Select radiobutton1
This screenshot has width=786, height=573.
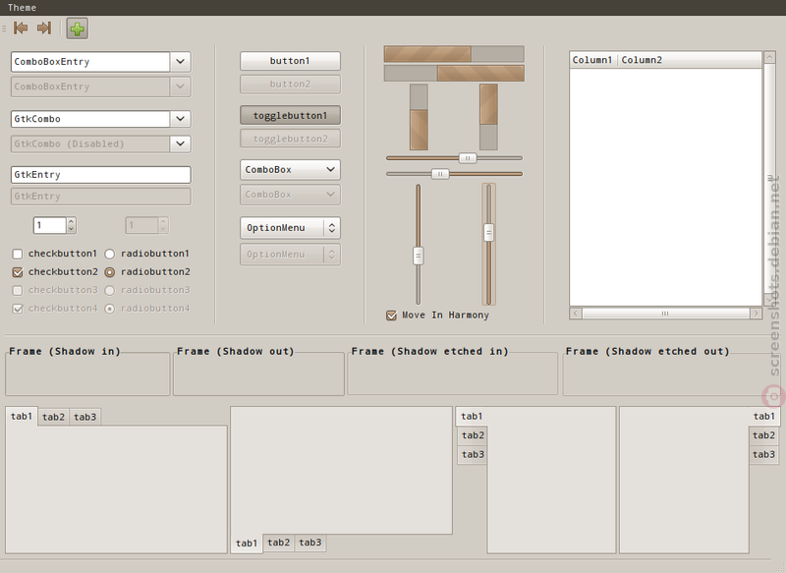(x=109, y=255)
